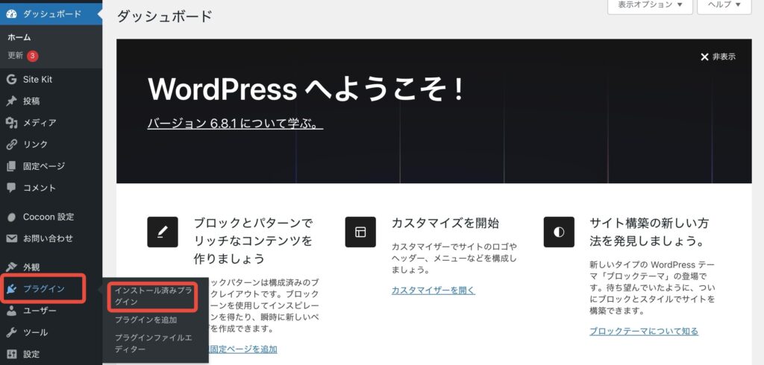764x365 pixels.
Task: Click ブロックテーマについて知る link
Action: (644, 331)
